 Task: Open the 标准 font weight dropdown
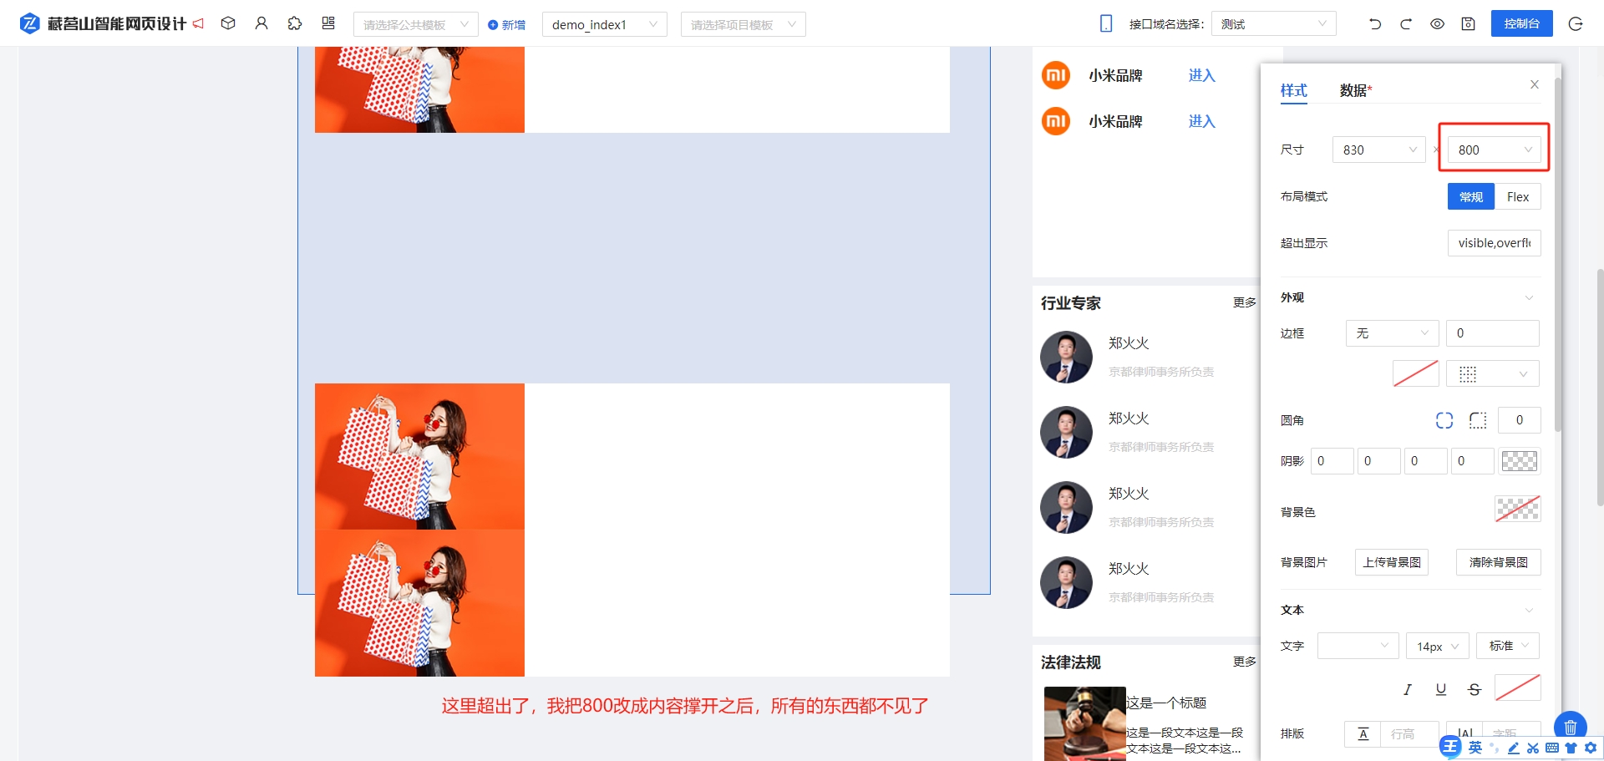[x=1508, y=646]
